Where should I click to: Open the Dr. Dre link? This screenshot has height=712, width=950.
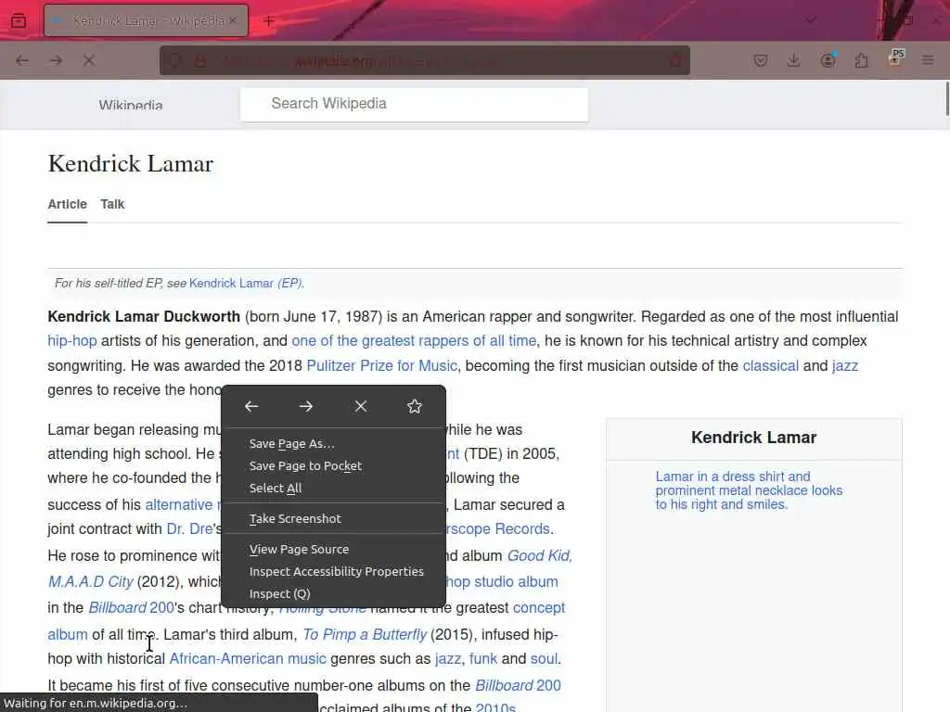(x=189, y=529)
